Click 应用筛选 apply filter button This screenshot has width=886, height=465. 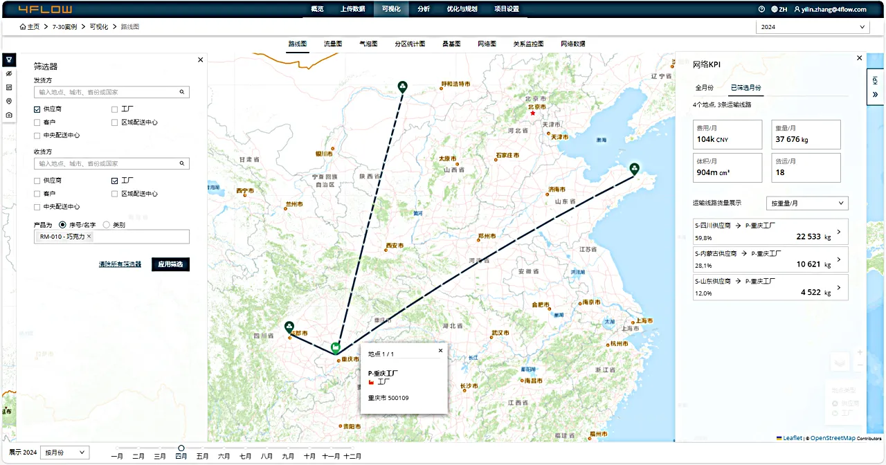click(x=170, y=264)
